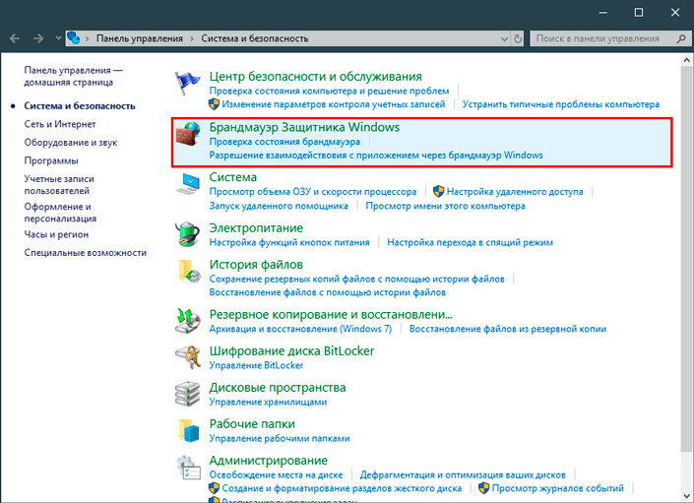The height and width of the screenshot is (503, 694).
Task: Open recent locations dropdown arrow
Action: tap(58, 38)
